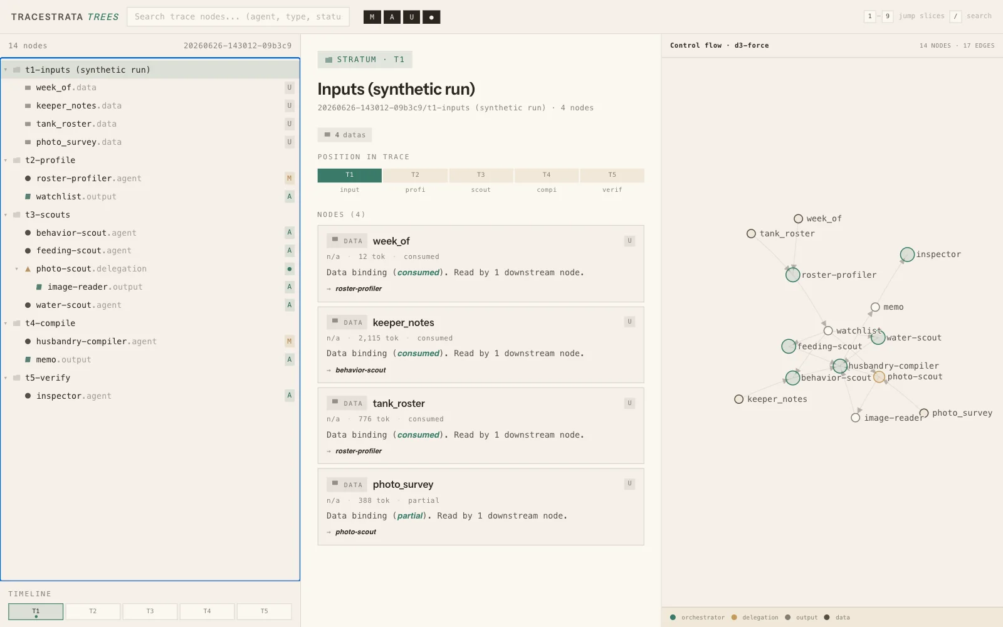Toggle the dot status filter button

pyautogui.click(x=431, y=17)
